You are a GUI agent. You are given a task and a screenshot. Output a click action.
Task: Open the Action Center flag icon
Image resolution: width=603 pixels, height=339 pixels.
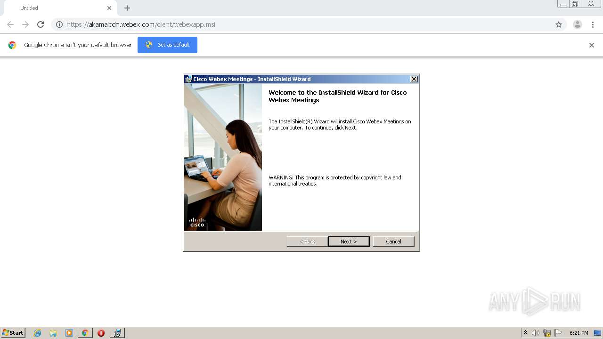[x=558, y=333]
